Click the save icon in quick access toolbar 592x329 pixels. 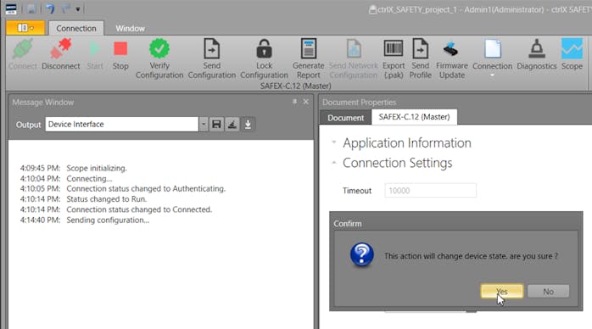(31, 8)
